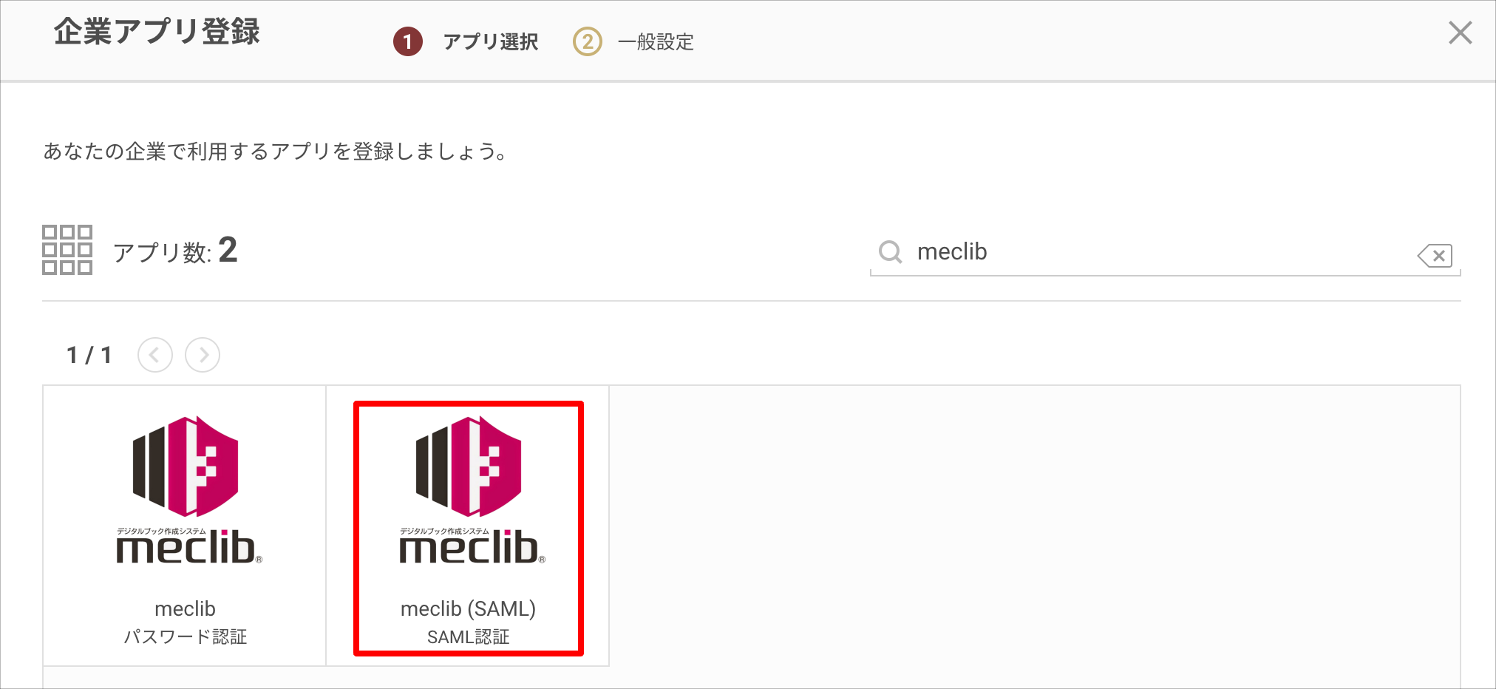Click the 企業アプリ登録 title
The height and width of the screenshot is (689, 1496).
[x=157, y=32]
